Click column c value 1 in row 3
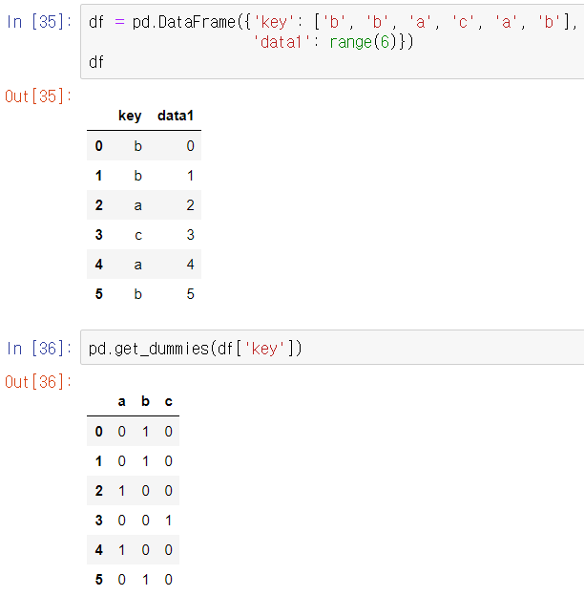 pyautogui.click(x=169, y=520)
